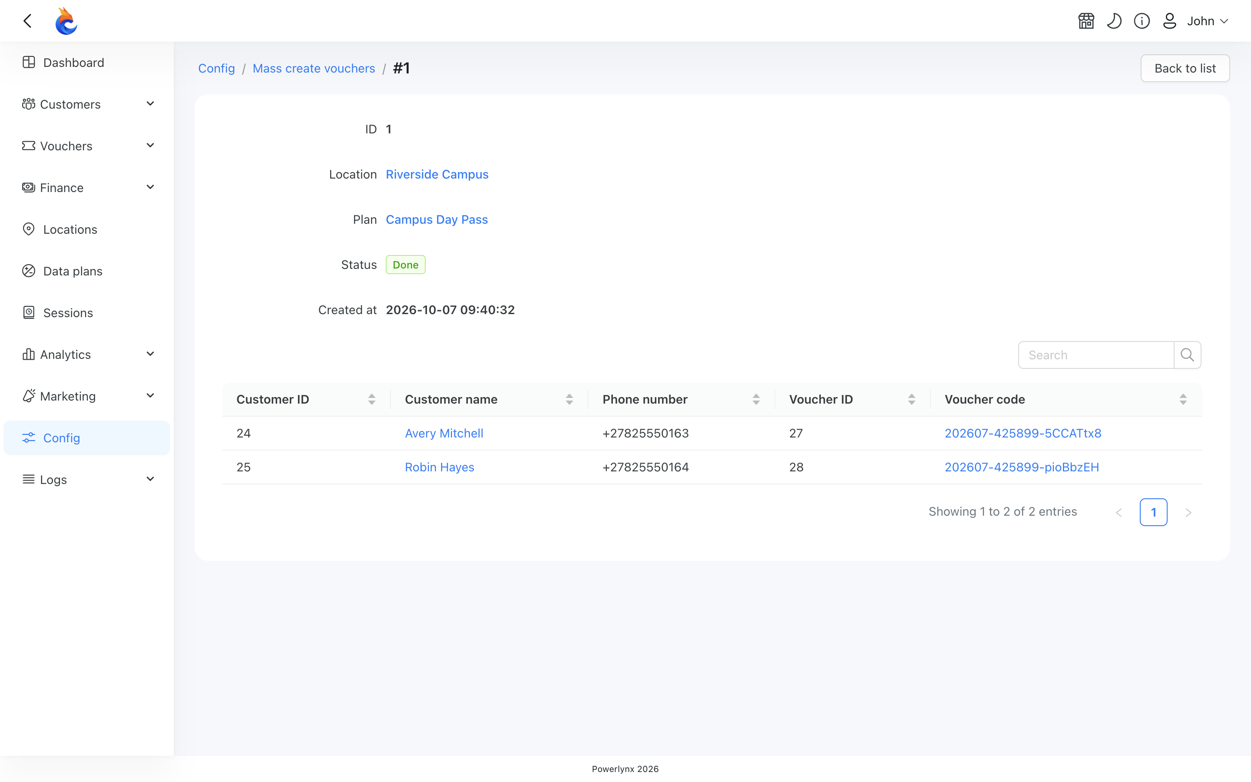This screenshot has height=782, width=1251.
Task: Select the Config menu item
Action: pyautogui.click(x=87, y=438)
